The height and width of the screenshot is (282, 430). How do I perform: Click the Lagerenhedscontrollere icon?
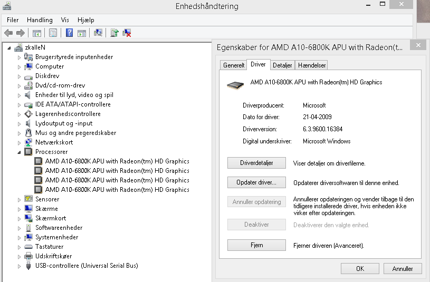28,114
